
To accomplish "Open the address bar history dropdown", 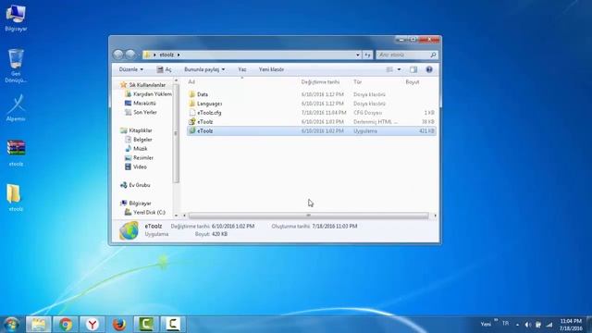I will (358, 55).
